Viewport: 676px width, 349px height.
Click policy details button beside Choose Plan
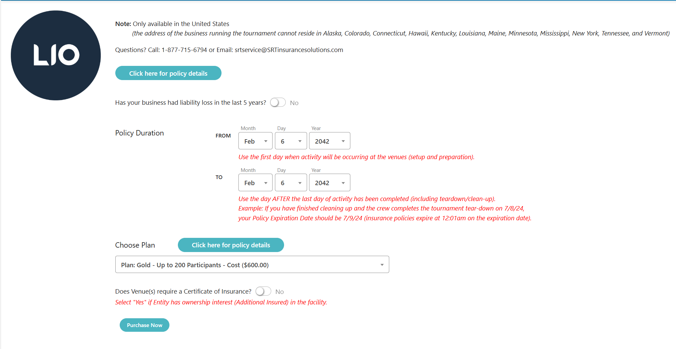coord(231,245)
